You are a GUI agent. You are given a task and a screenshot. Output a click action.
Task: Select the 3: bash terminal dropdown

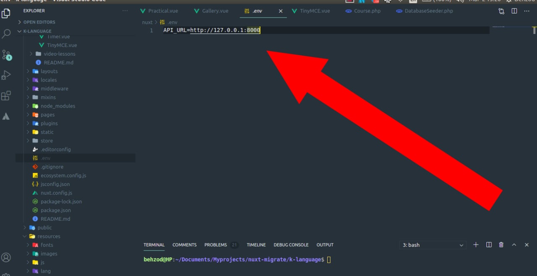click(x=433, y=245)
